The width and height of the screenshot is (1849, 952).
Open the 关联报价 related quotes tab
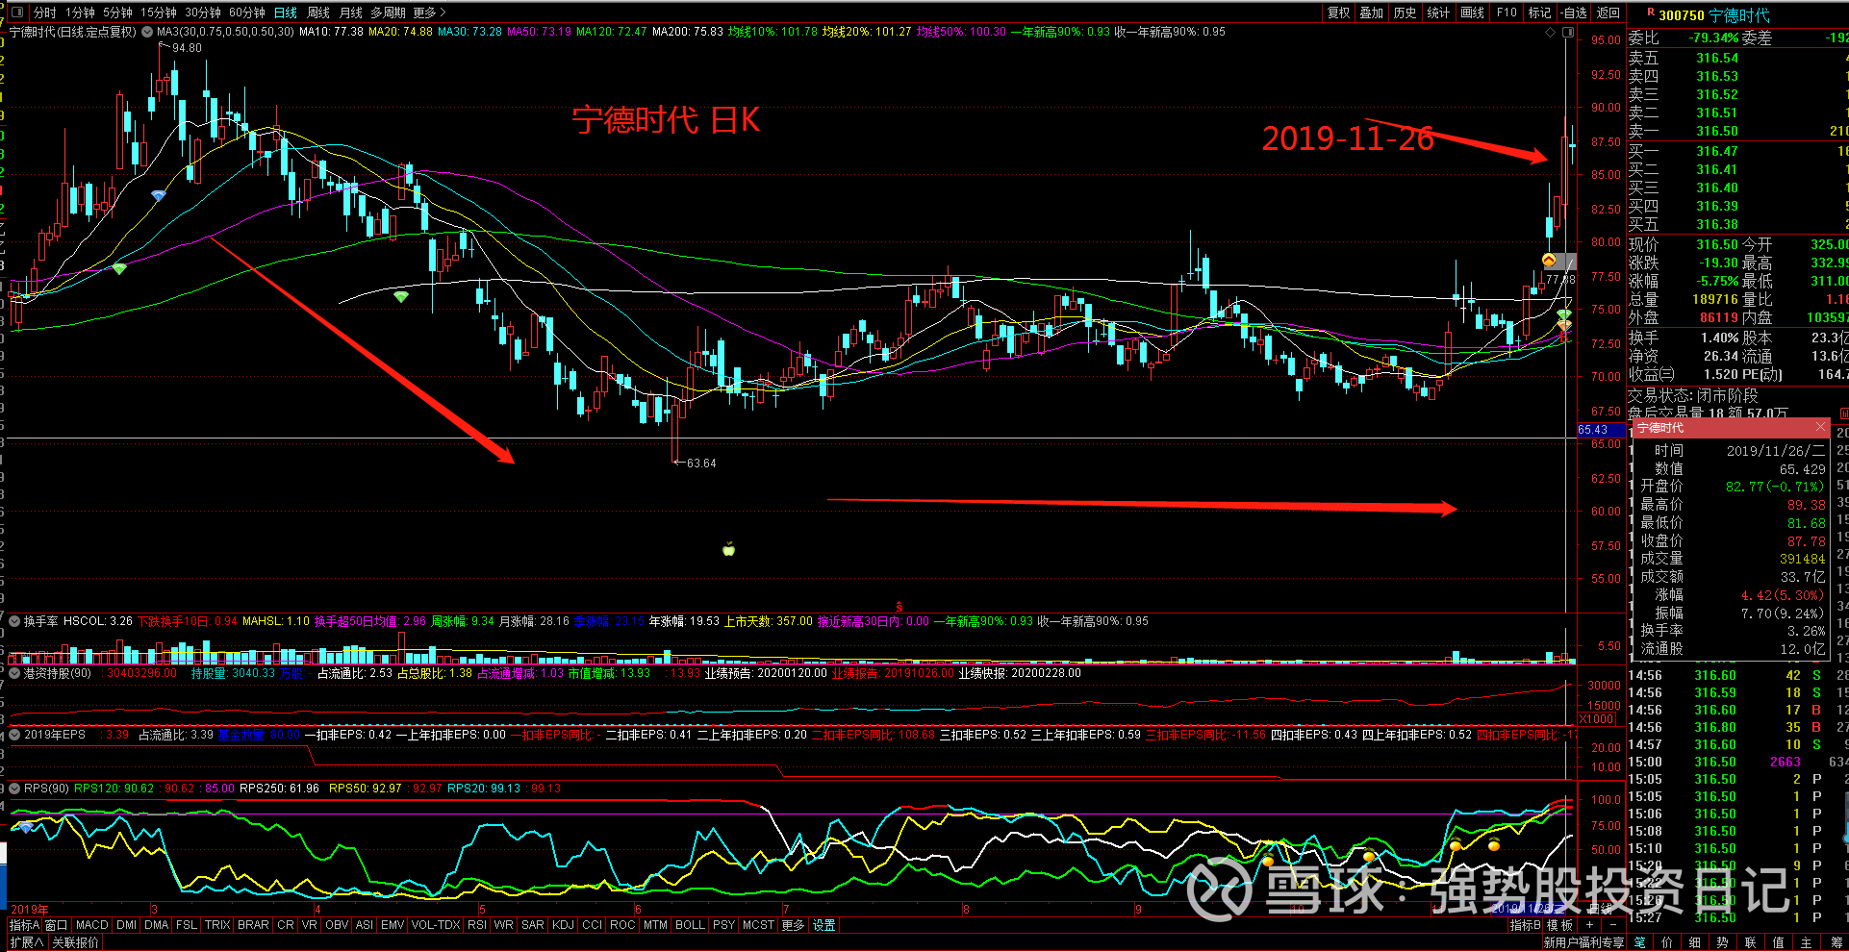click(75, 942)
